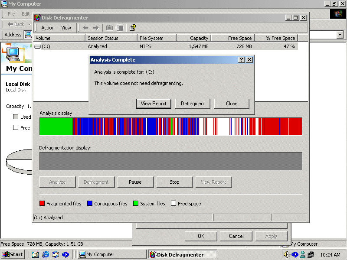The height and width of the screenshot is (260, 347).
Task: Click the Show Desktop quick launch icon
Action: 36,254
